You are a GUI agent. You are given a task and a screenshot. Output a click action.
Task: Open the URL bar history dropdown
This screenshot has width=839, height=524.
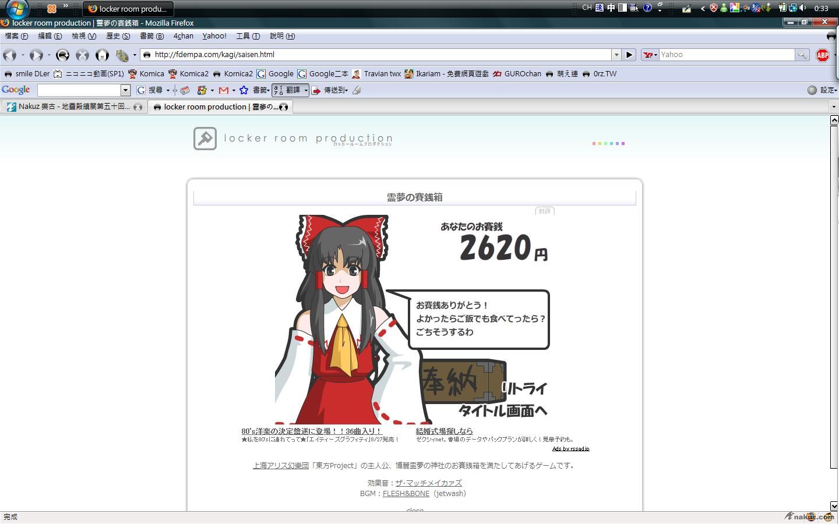click(x=616, y=55)
